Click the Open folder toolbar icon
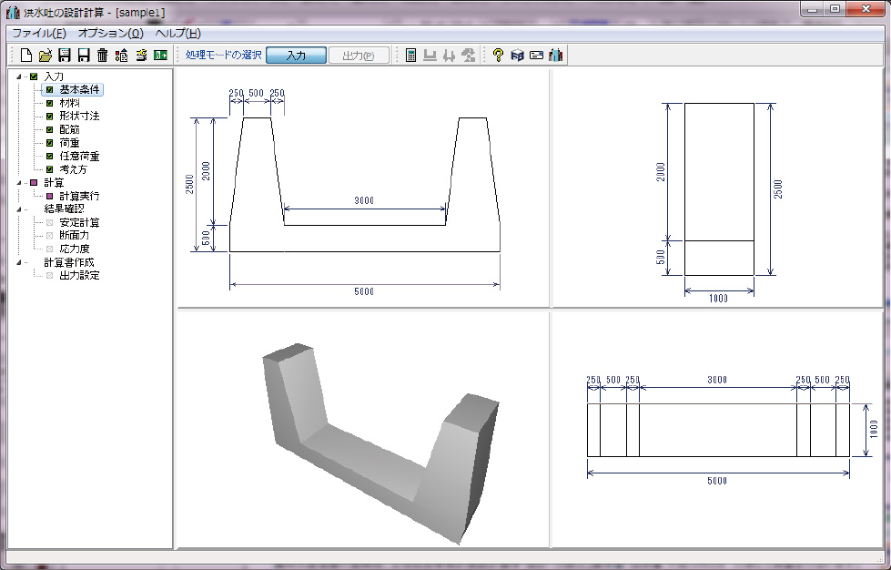This screenshot has width=891, height=570. coord(46,56)
